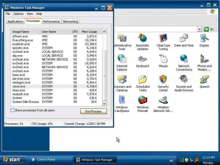Click the Start button
Image resolution: width=220 pixels, height=165 pixels.
pyautogui.click(x=13, y=160)
